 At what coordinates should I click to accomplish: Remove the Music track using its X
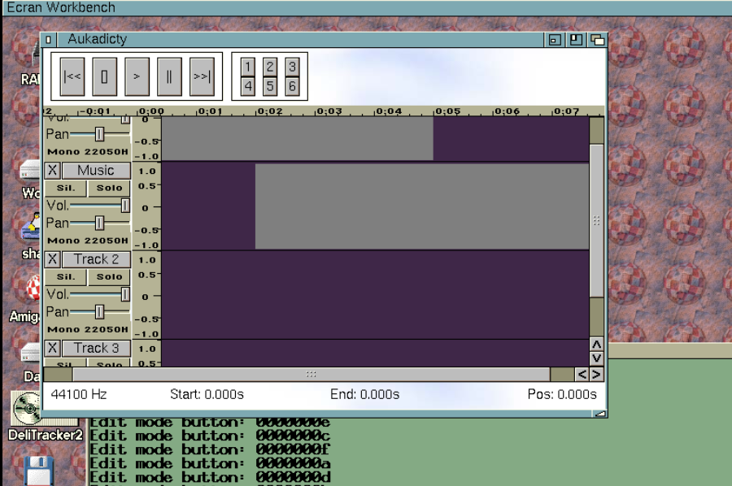[x=52, y=171]
